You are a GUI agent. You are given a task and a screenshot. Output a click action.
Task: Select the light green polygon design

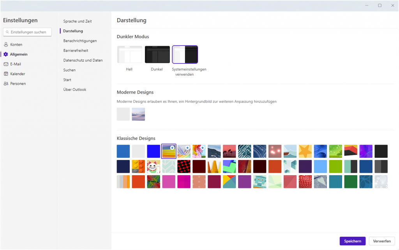[x=275, y=181]
